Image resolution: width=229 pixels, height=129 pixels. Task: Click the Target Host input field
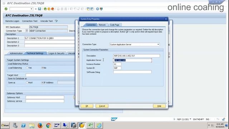(x=50, y=75)
